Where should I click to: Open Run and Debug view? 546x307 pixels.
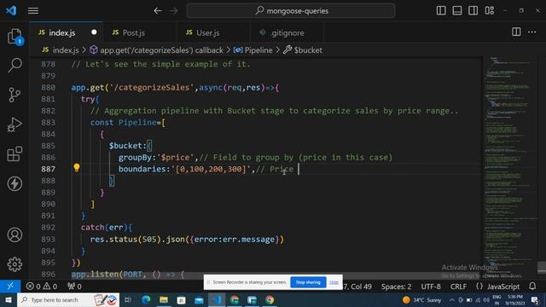(x=15, y=125)
